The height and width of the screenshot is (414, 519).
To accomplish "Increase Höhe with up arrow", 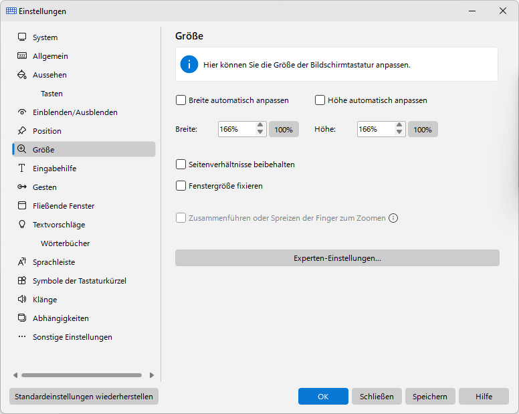I will (x=399, y=125).
